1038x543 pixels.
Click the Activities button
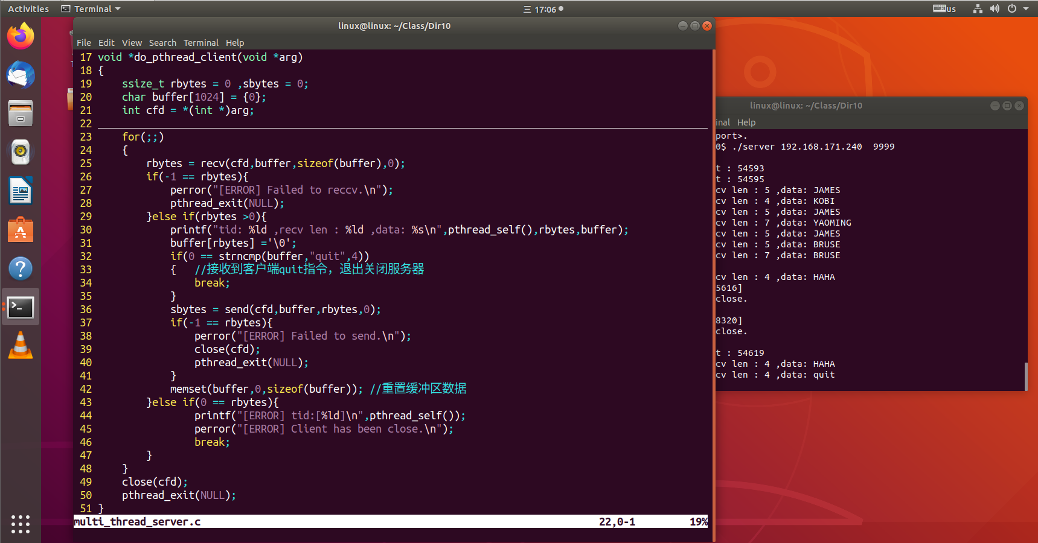[x=28, y=8]
